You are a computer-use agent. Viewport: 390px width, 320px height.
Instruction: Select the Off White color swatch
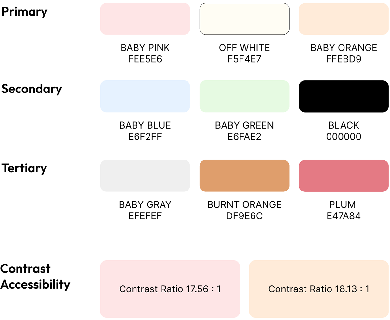click(244, 19)
